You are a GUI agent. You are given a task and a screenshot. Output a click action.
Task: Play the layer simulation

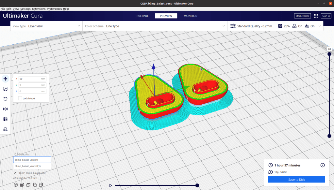click(x=111, y=185)
